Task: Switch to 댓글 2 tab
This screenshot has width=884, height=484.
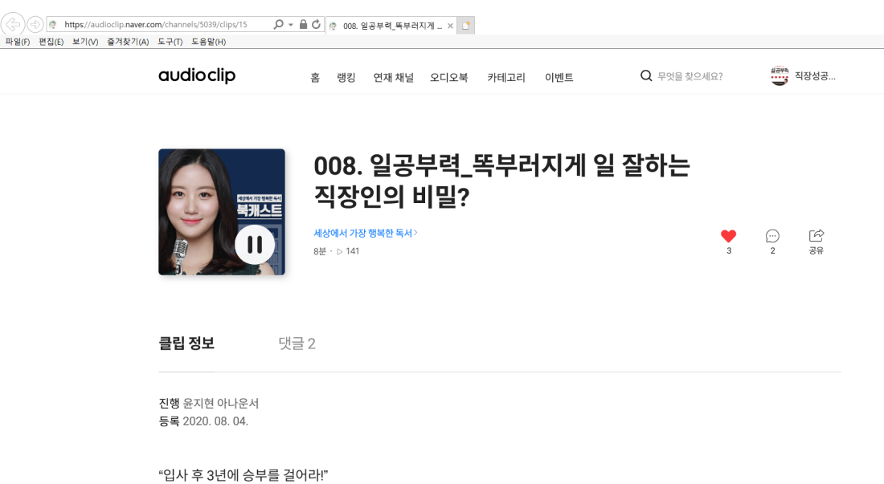Action: click(x=297, y=344)
